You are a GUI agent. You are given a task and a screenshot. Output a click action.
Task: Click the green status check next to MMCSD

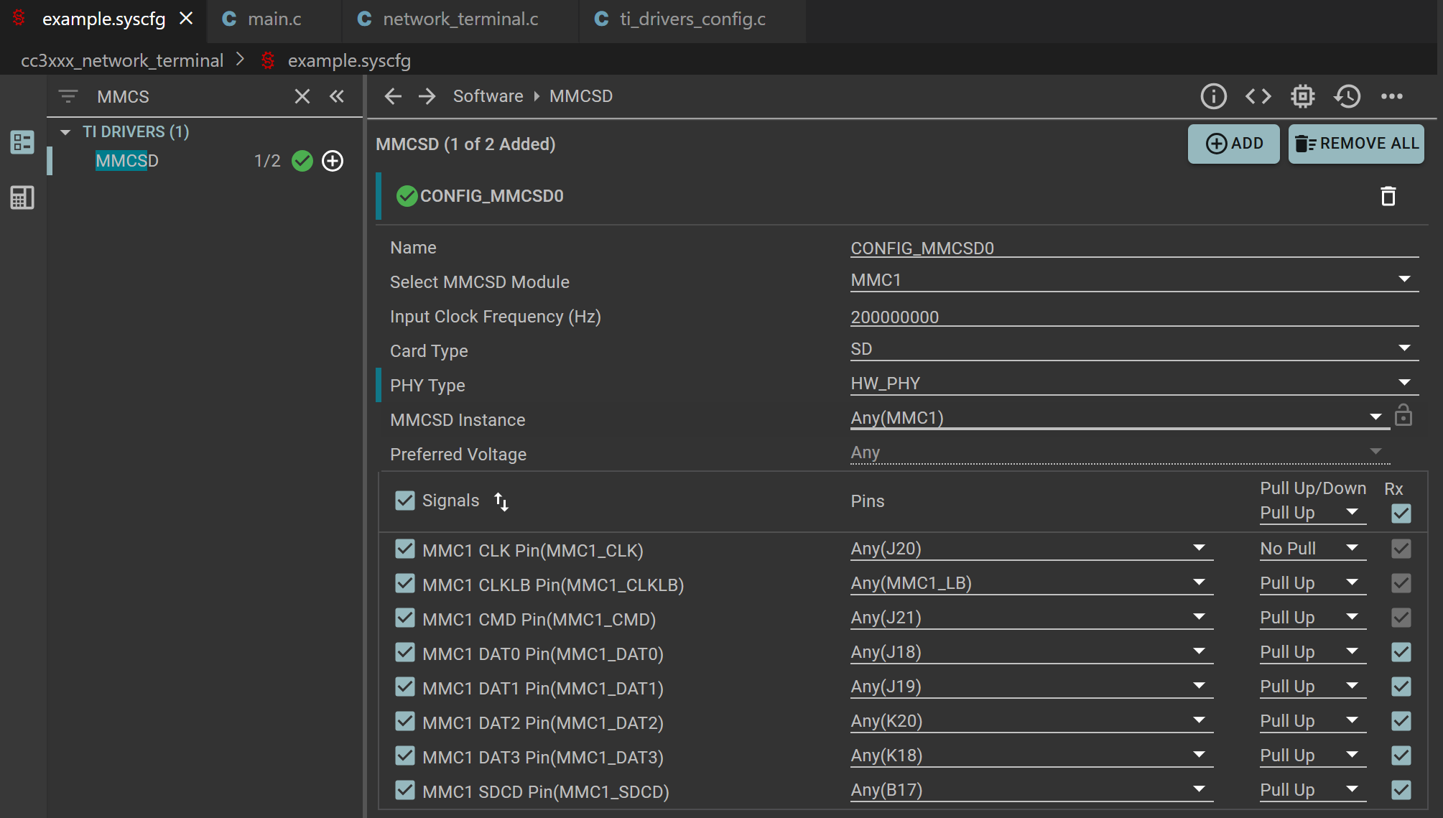(302, 161)
